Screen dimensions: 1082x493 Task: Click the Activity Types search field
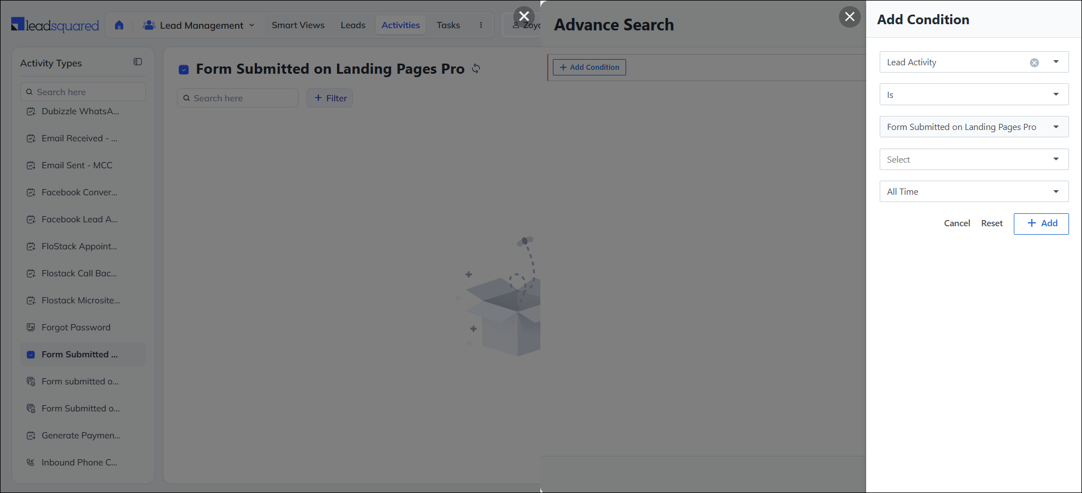click(x=83, y=92)
